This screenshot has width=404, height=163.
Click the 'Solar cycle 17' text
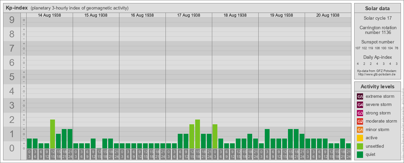pyautogui.click(x=377, y=18)
